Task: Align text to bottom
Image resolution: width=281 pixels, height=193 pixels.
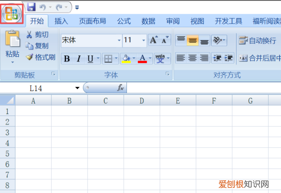Action: pos(204,40)
